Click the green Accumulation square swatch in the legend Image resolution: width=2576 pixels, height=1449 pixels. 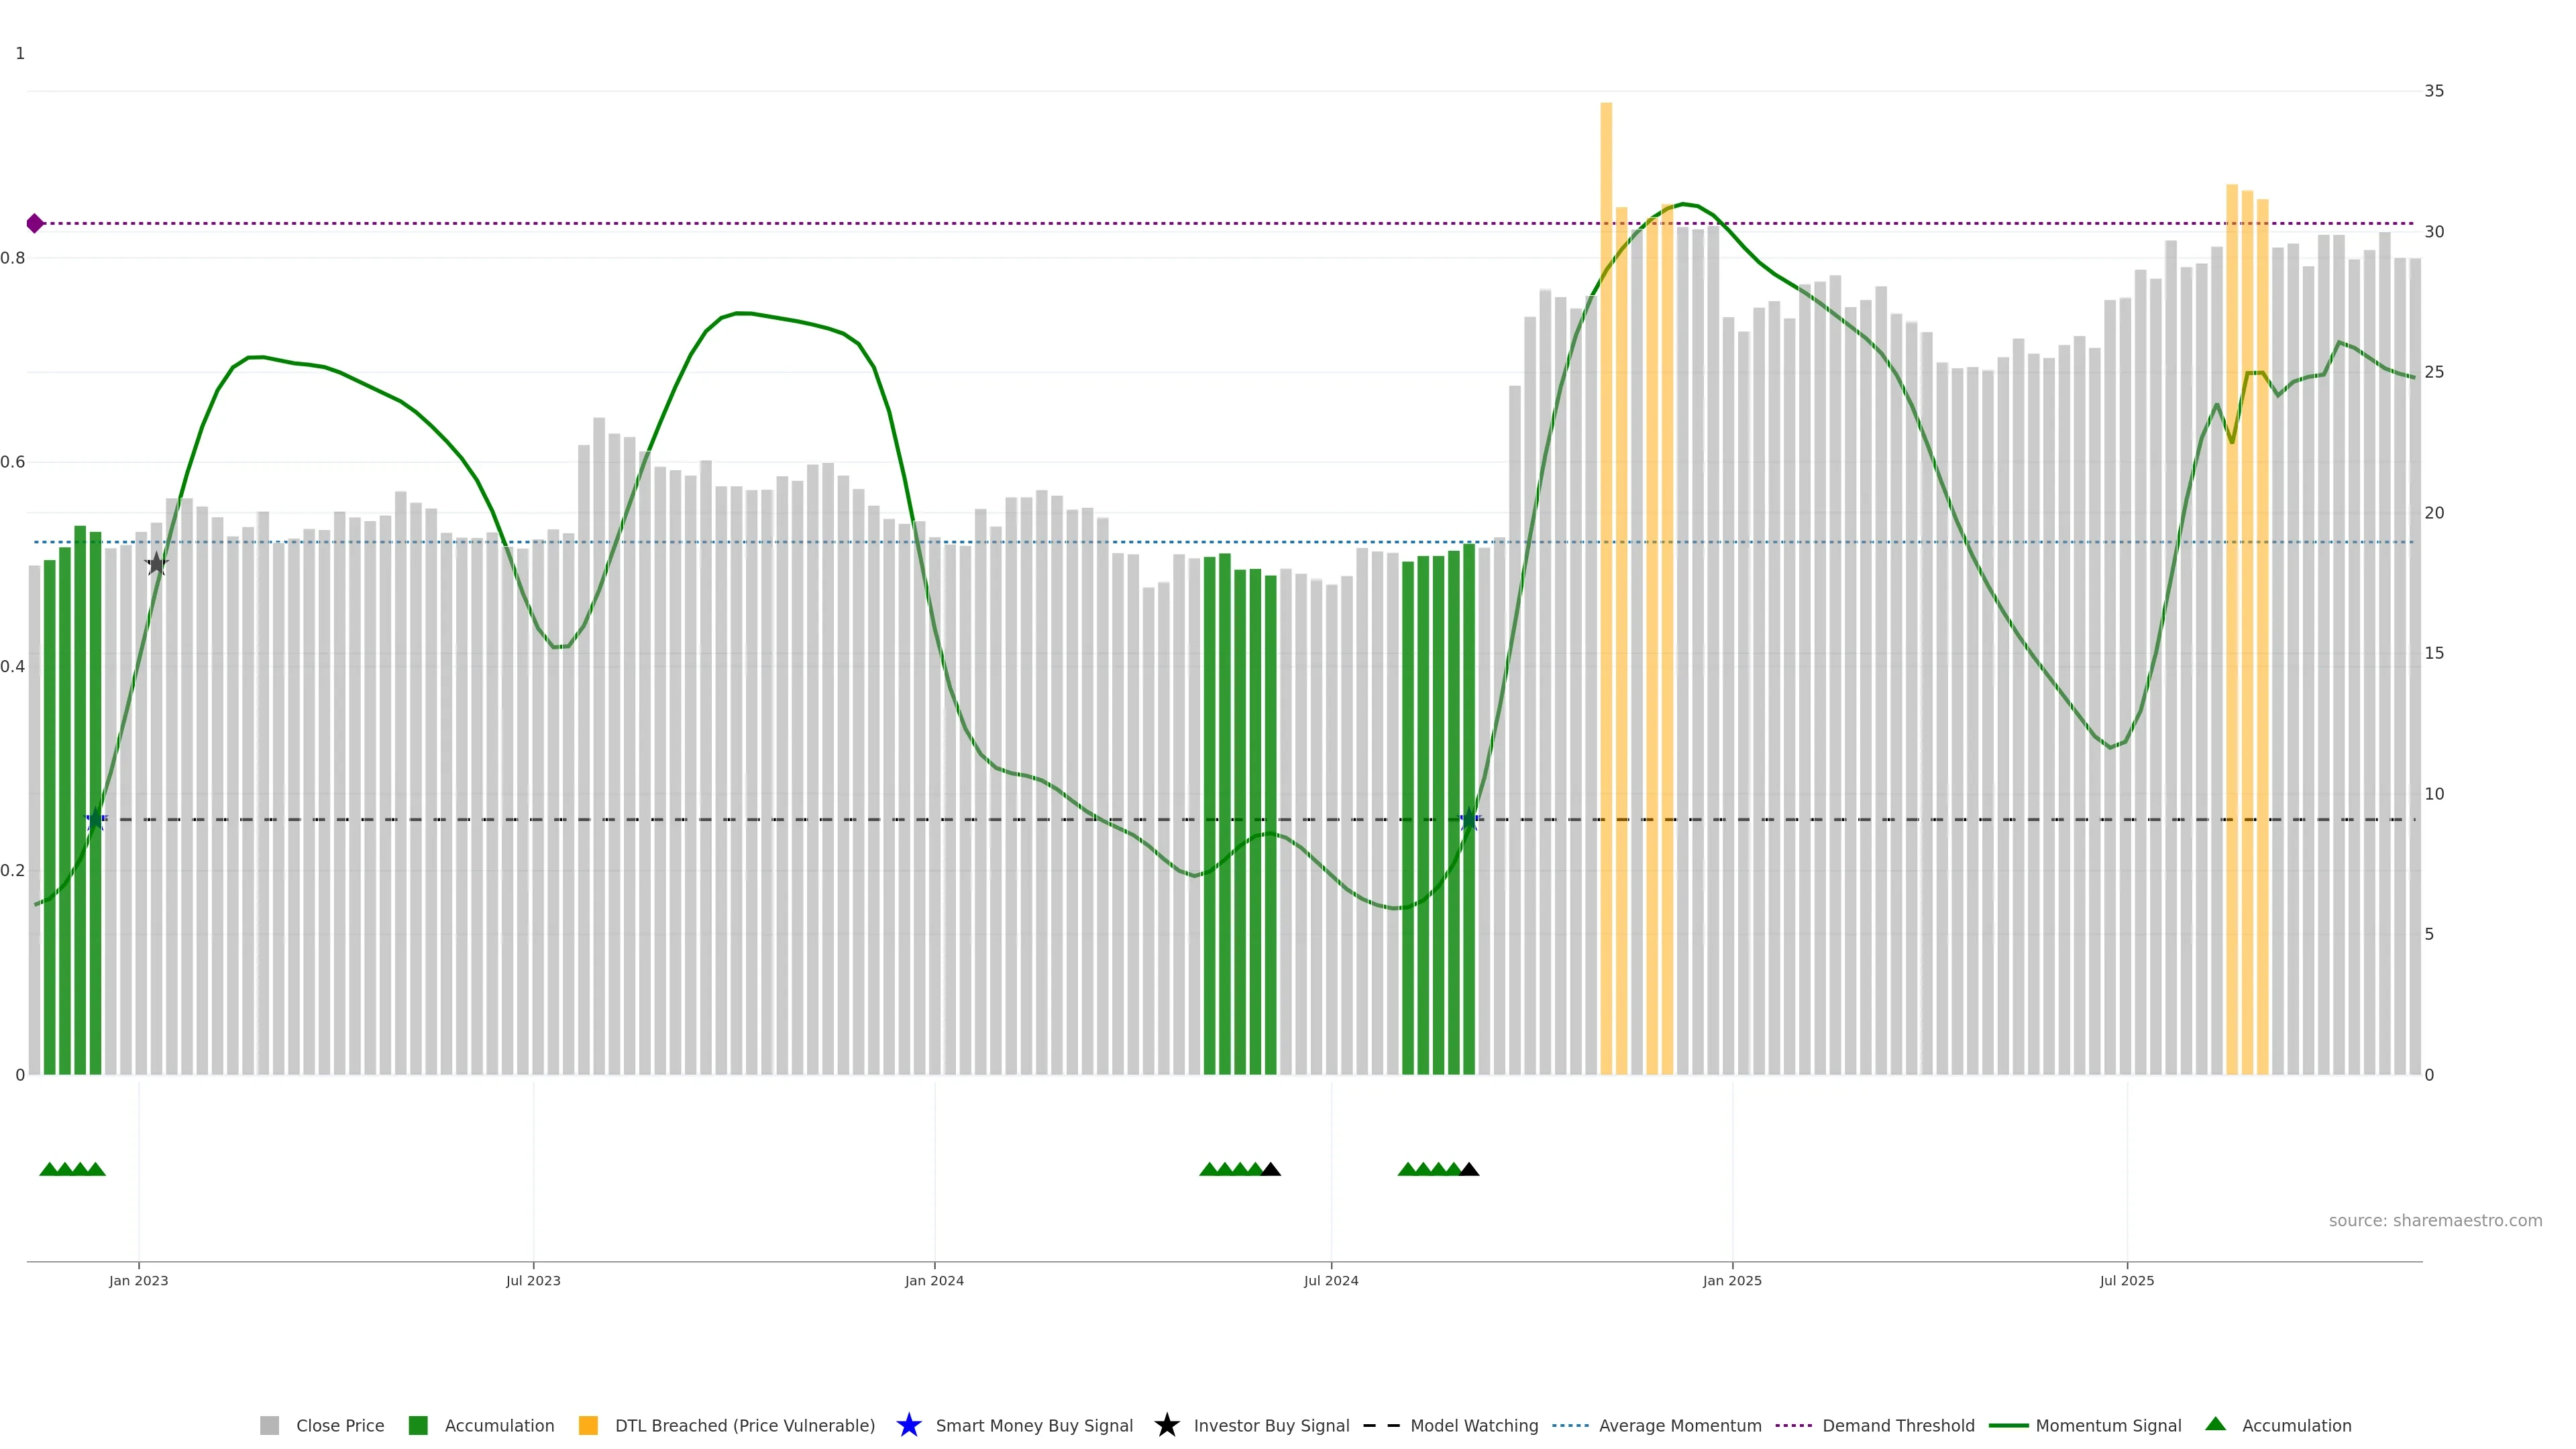418,1425
